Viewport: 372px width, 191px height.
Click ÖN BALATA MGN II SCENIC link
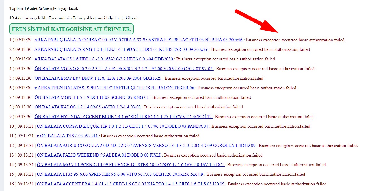92,97
